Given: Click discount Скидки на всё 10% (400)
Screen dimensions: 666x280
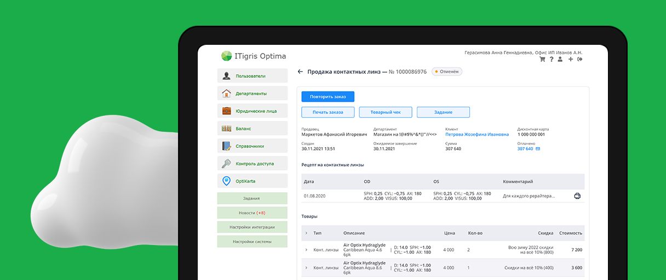Looking at the screenshot, I should point(529,268).
